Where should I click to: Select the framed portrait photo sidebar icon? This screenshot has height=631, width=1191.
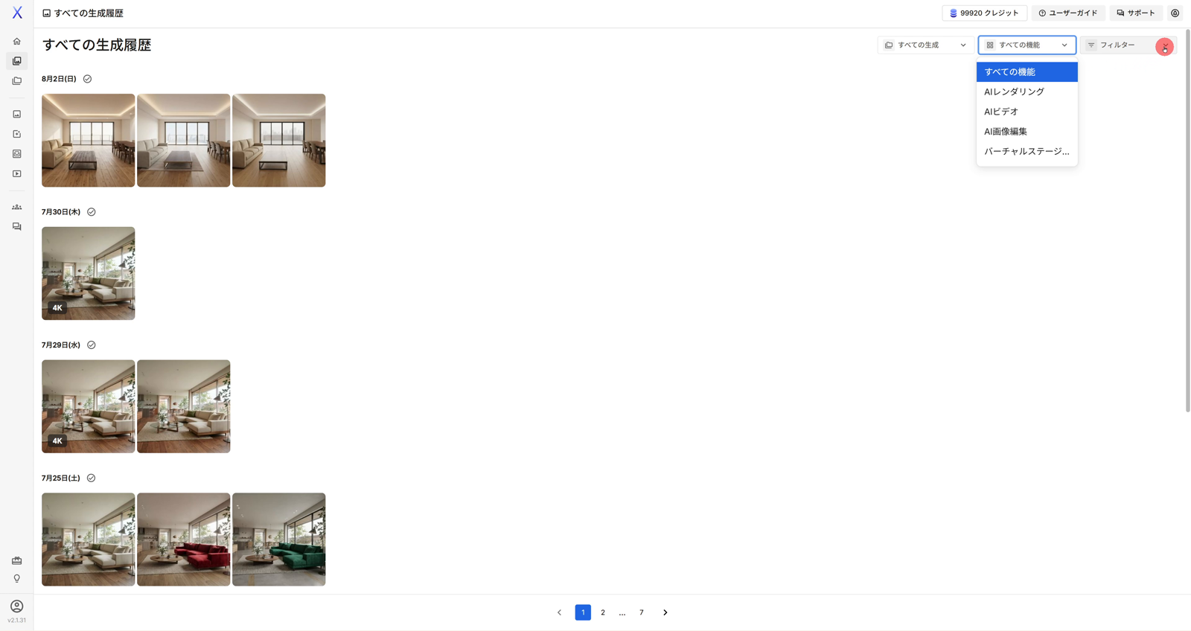pos(16,154)
